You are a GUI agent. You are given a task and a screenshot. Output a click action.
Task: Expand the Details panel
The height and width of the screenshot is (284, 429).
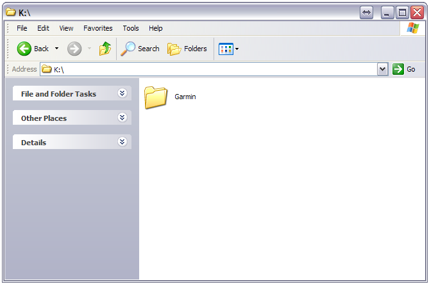(122, 142)
